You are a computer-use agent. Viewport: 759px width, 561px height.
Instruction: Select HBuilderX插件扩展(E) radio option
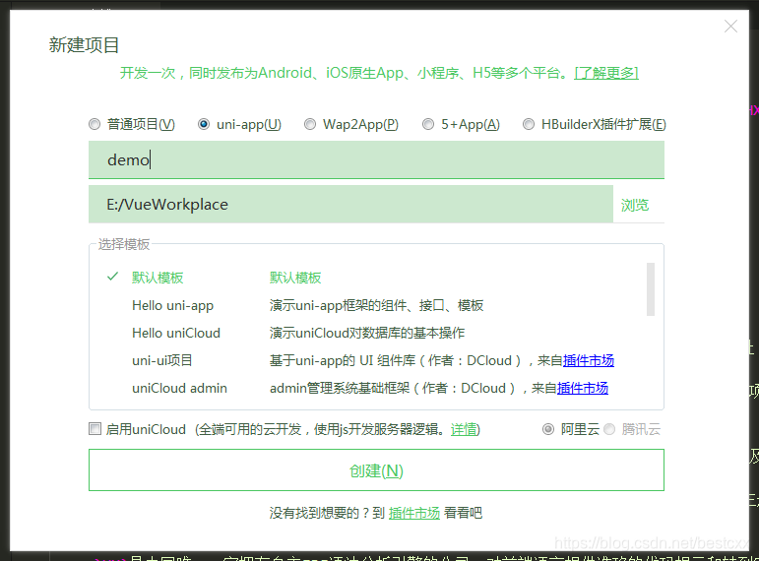[529, 124]
